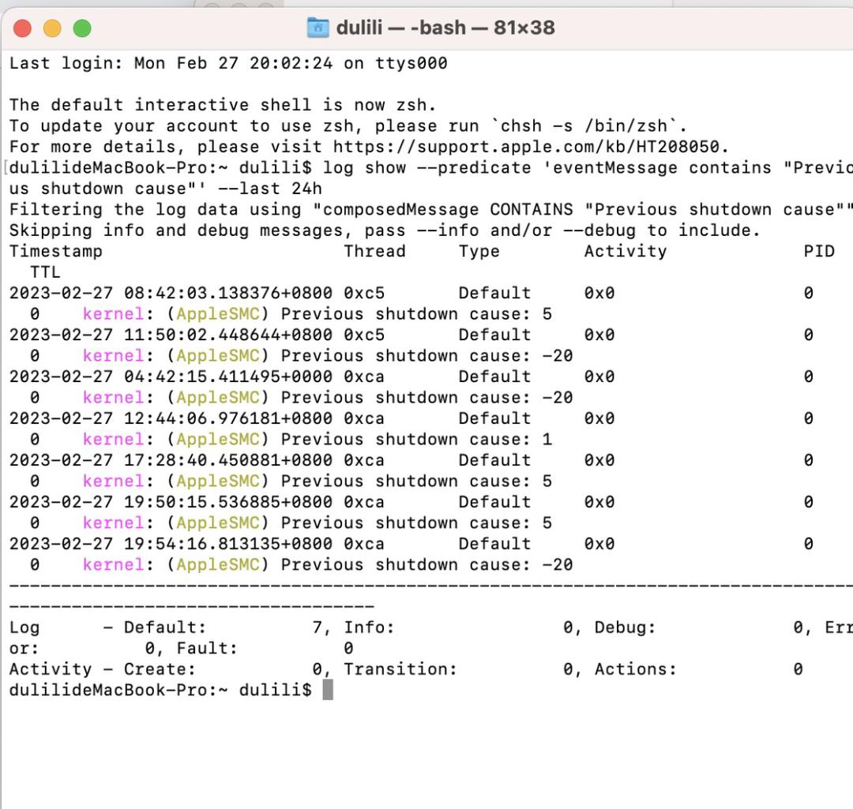
Task: Click the 'Last login' line at top
Action: tap(227, 63)
